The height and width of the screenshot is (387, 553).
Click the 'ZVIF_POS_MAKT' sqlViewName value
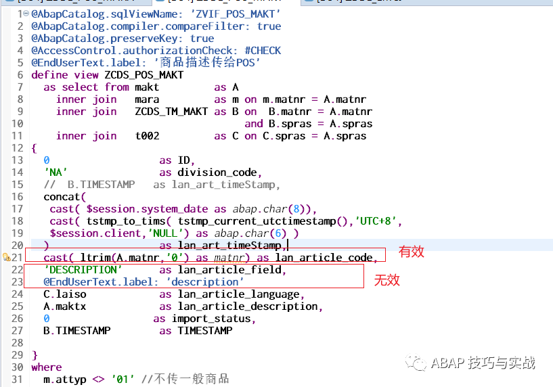[236, 14]
